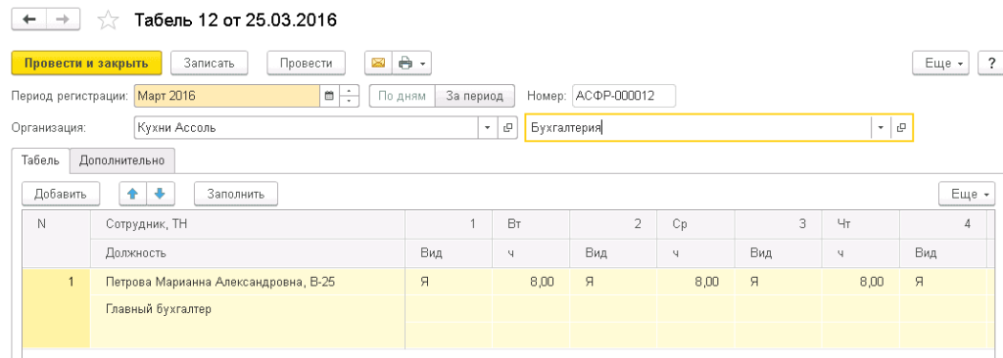
Task: Select row number 1 cell
Action: click(56, 309)
